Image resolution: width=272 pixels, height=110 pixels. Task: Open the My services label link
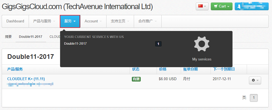pyautogui.click(x=202, y=59)
